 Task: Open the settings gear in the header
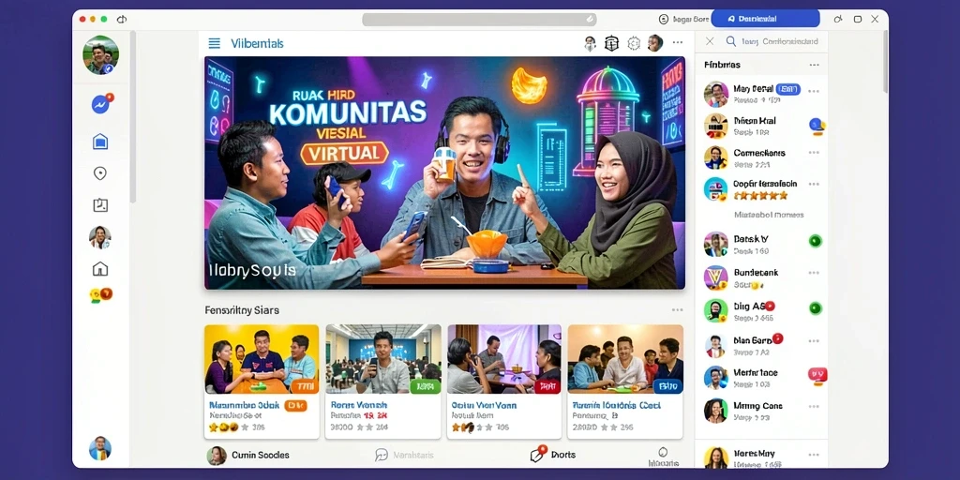point(634,43)
